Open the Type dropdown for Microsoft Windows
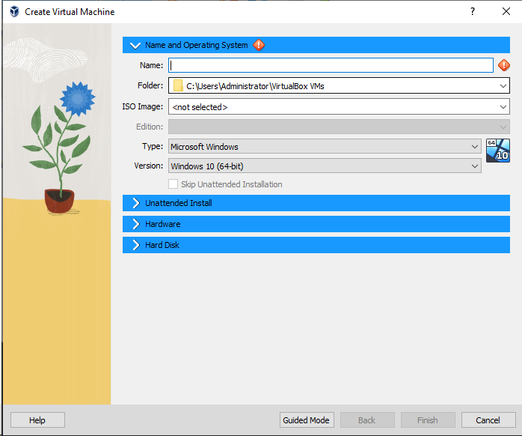Screen dimensions: 522x436 (475, 147)
